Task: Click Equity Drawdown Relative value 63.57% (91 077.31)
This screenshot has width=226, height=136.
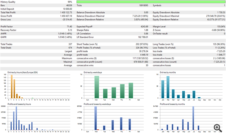Action: point(216,20)
